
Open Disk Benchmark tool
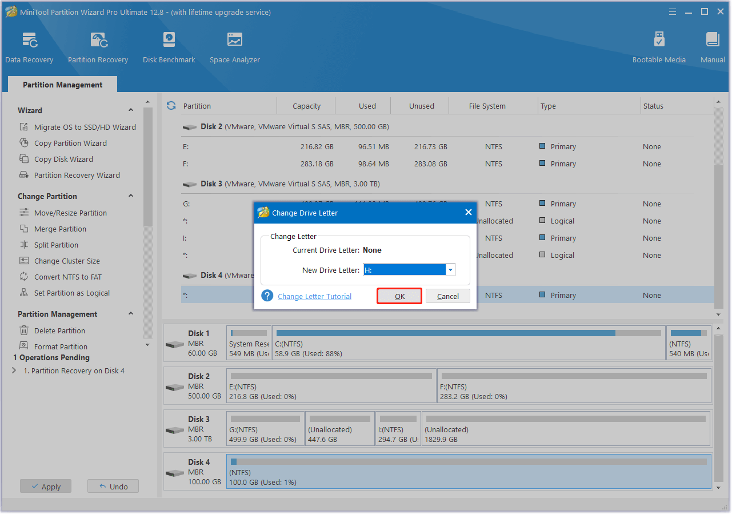click(169, 48)
